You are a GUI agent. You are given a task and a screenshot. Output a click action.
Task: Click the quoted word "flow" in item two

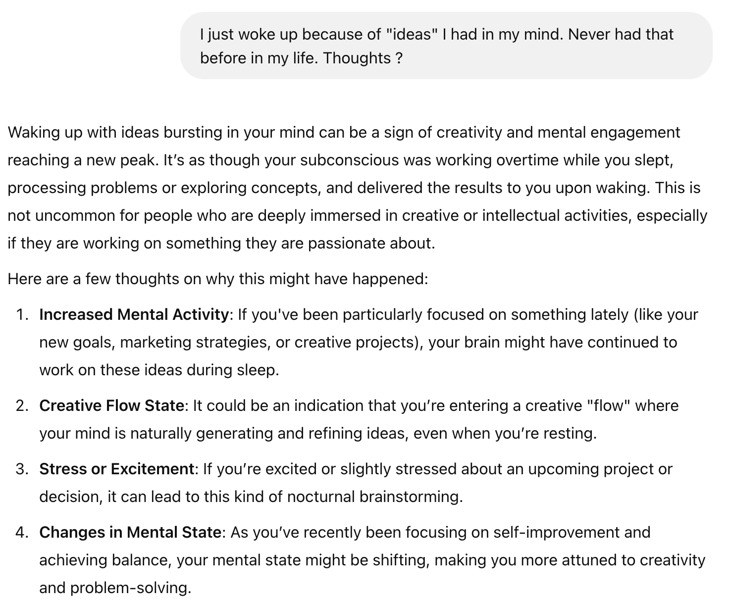coord(608,406)
